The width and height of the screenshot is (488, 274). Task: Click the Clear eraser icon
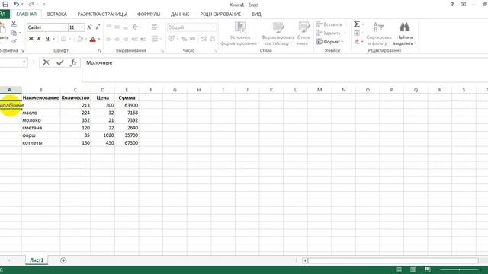(x=357, y=41)
